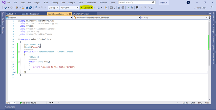Click the bookmark icon in the toolbar
The width and height of the screenshot is (216, 110).
(137, 8)
